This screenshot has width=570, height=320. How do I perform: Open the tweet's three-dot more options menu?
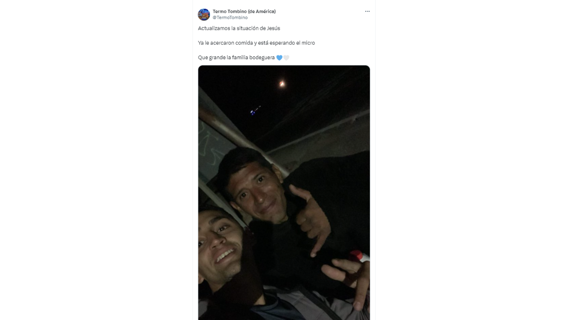pos(367,11)
